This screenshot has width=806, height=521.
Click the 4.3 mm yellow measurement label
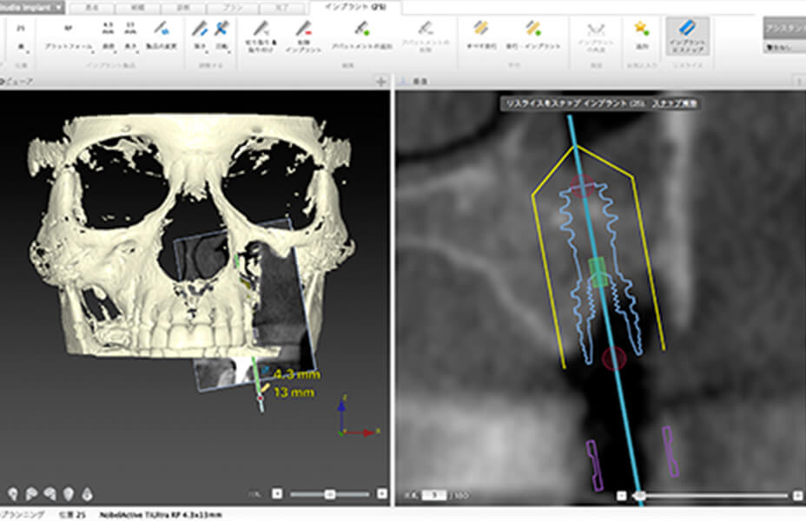pos(296,374)
